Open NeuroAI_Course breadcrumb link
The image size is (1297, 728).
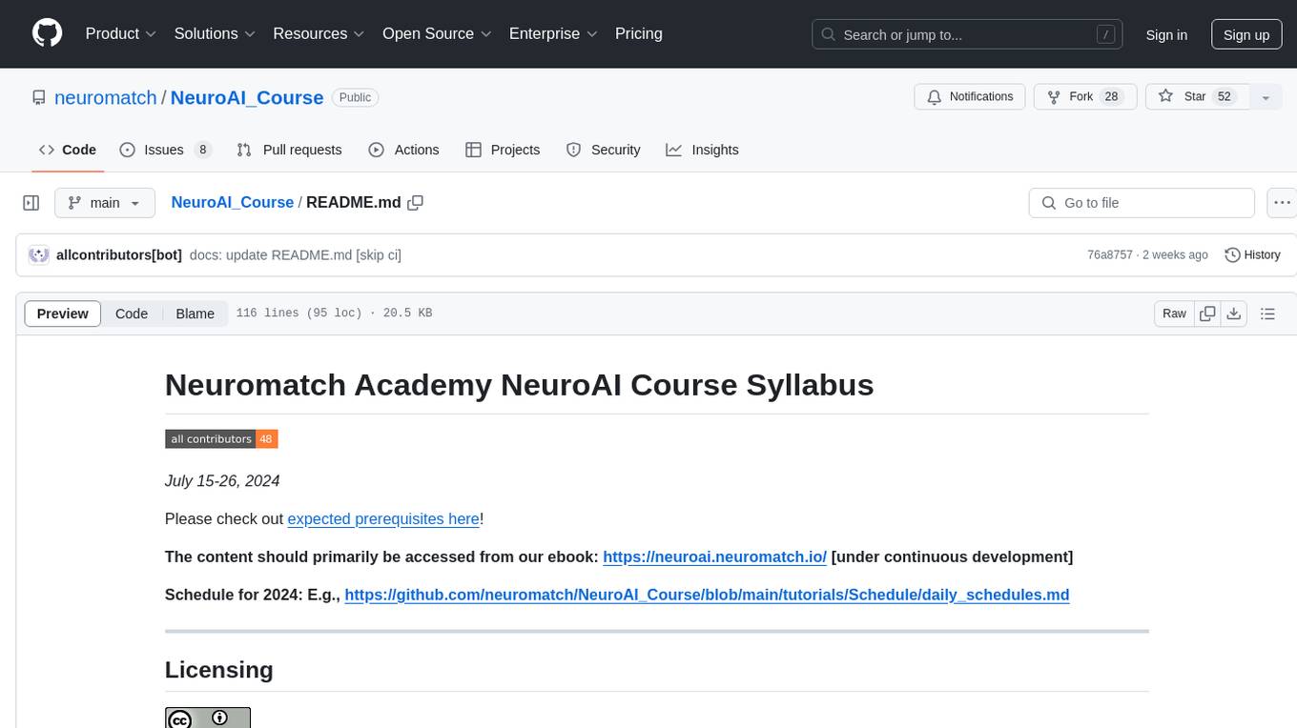click(x=233, y=203)
